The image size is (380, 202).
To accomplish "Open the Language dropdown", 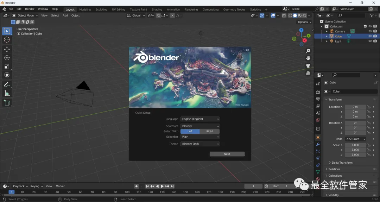I will click(200, 119).
